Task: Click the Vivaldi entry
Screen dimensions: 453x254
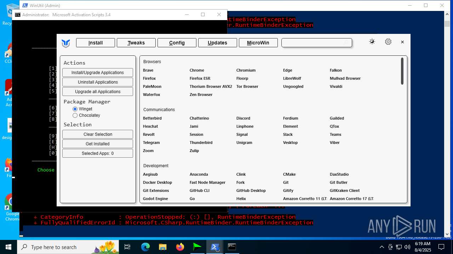Action: pyautogui.click(x=336, y=86)
